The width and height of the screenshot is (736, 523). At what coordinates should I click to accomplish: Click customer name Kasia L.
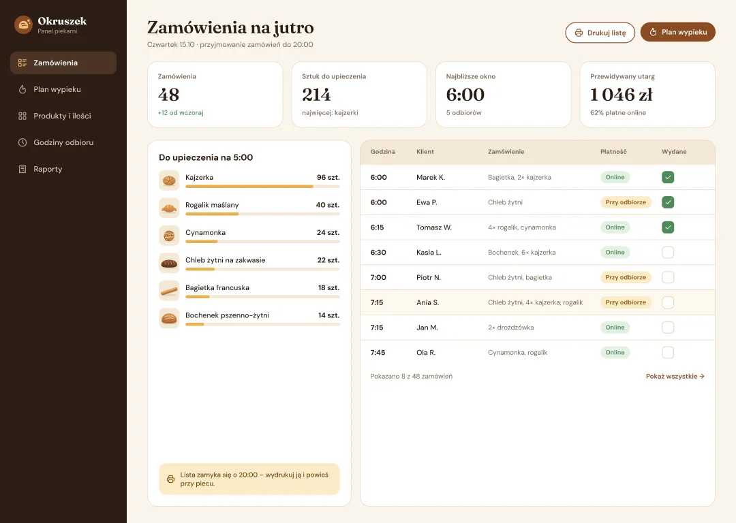coord(429,253)
